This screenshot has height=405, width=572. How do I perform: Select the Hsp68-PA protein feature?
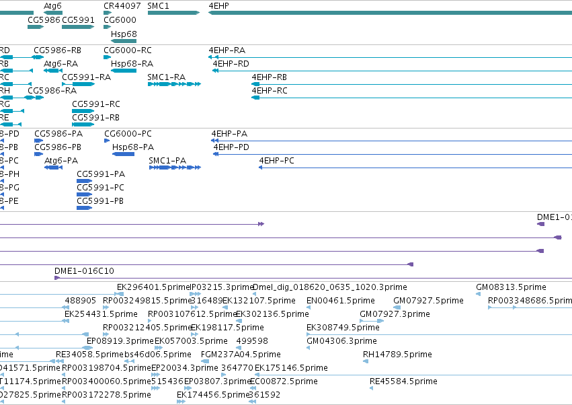pos(123,154)
